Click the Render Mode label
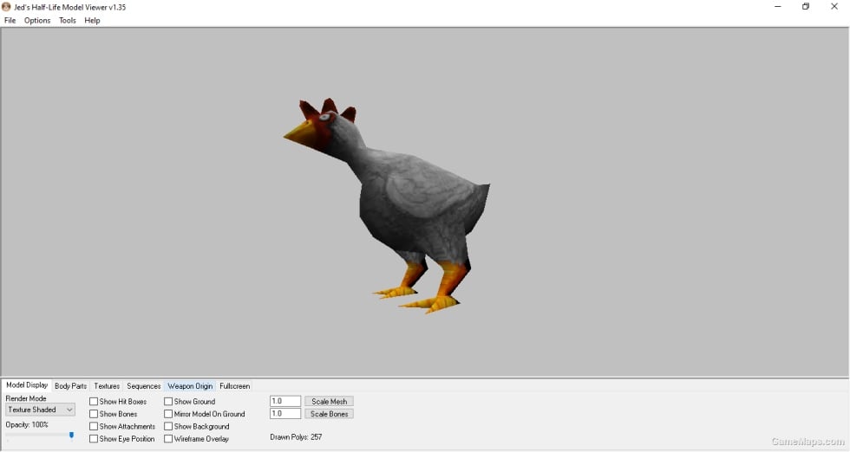Image resolution: width=850 pixels, height=452 pixels. (x=25, y=398)
